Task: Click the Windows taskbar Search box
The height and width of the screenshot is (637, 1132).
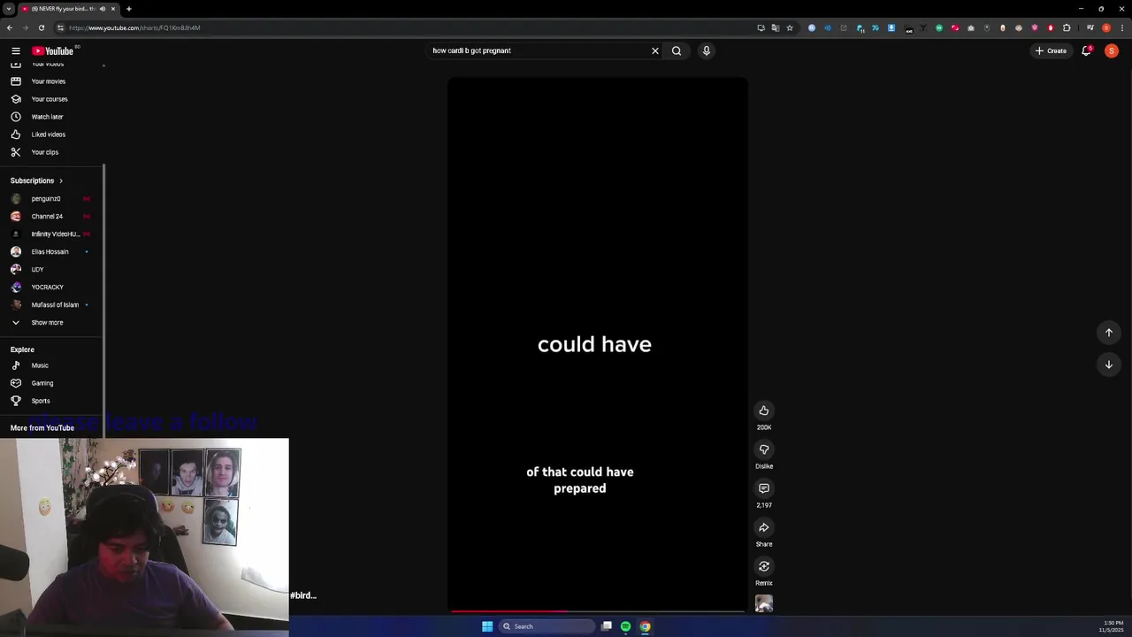Action: point(547,626)
